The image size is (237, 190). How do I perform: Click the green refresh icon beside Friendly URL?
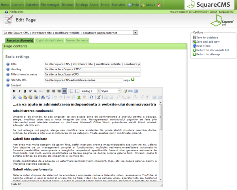[133, 79]
